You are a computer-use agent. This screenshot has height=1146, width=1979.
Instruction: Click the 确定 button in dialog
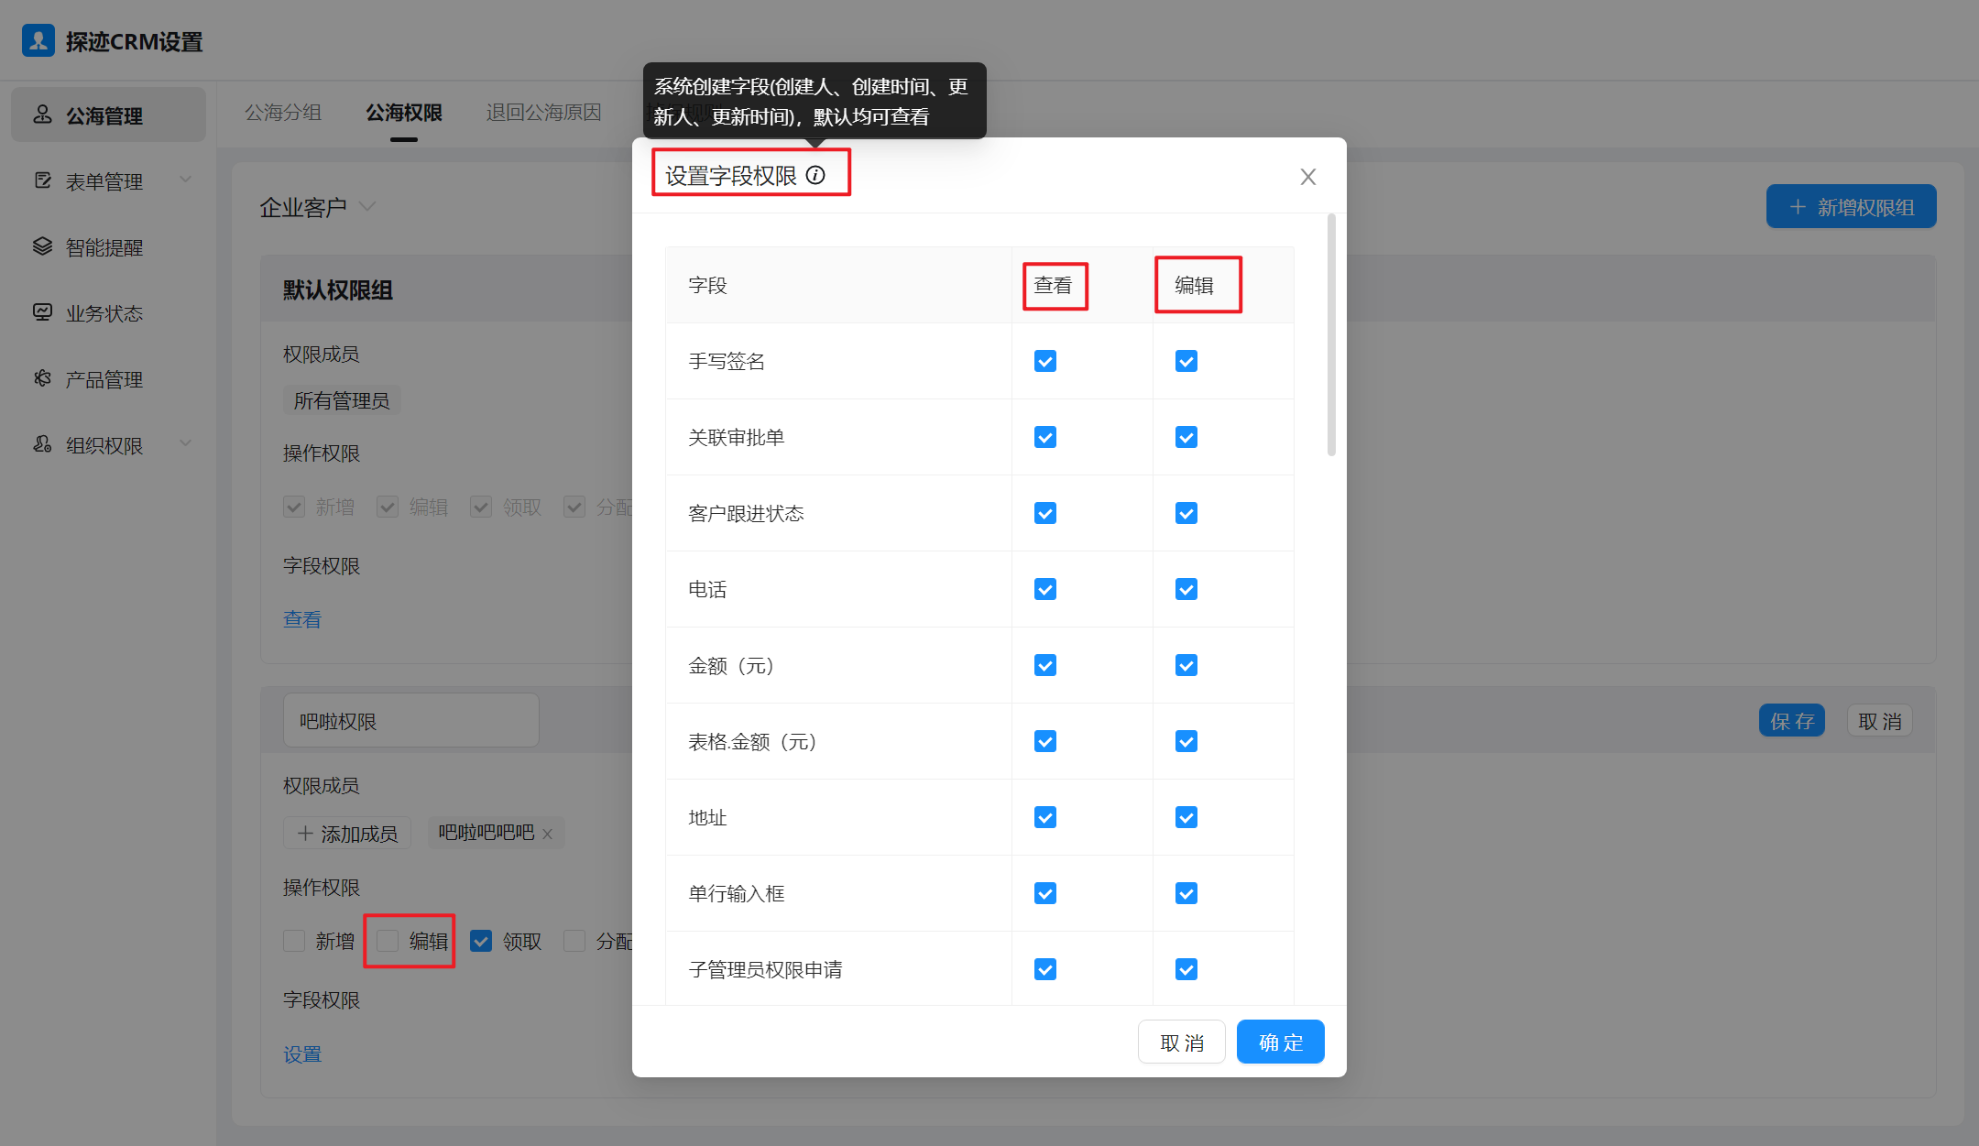[1280, 1042]
